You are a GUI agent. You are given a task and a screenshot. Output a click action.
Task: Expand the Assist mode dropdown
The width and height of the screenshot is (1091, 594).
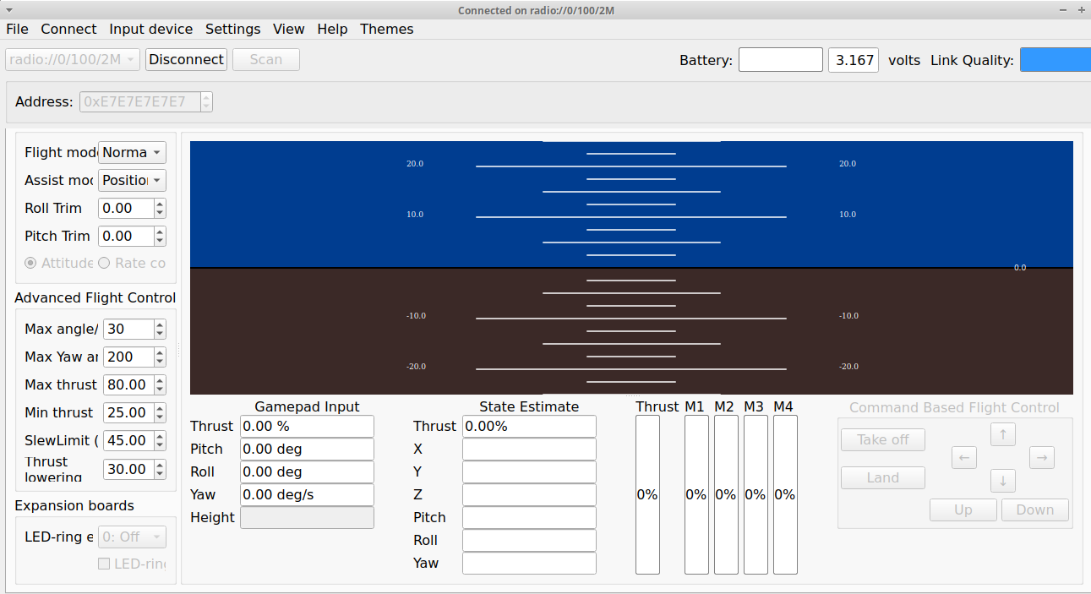133,181
